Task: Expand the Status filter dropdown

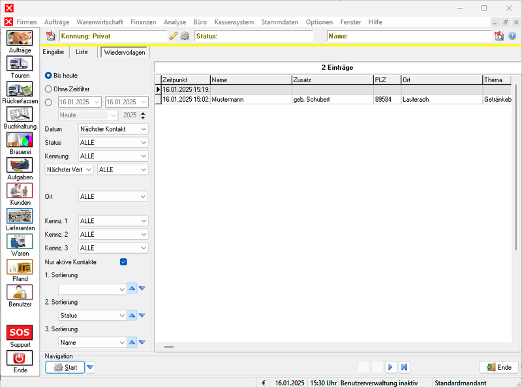Action: (113, 143)
